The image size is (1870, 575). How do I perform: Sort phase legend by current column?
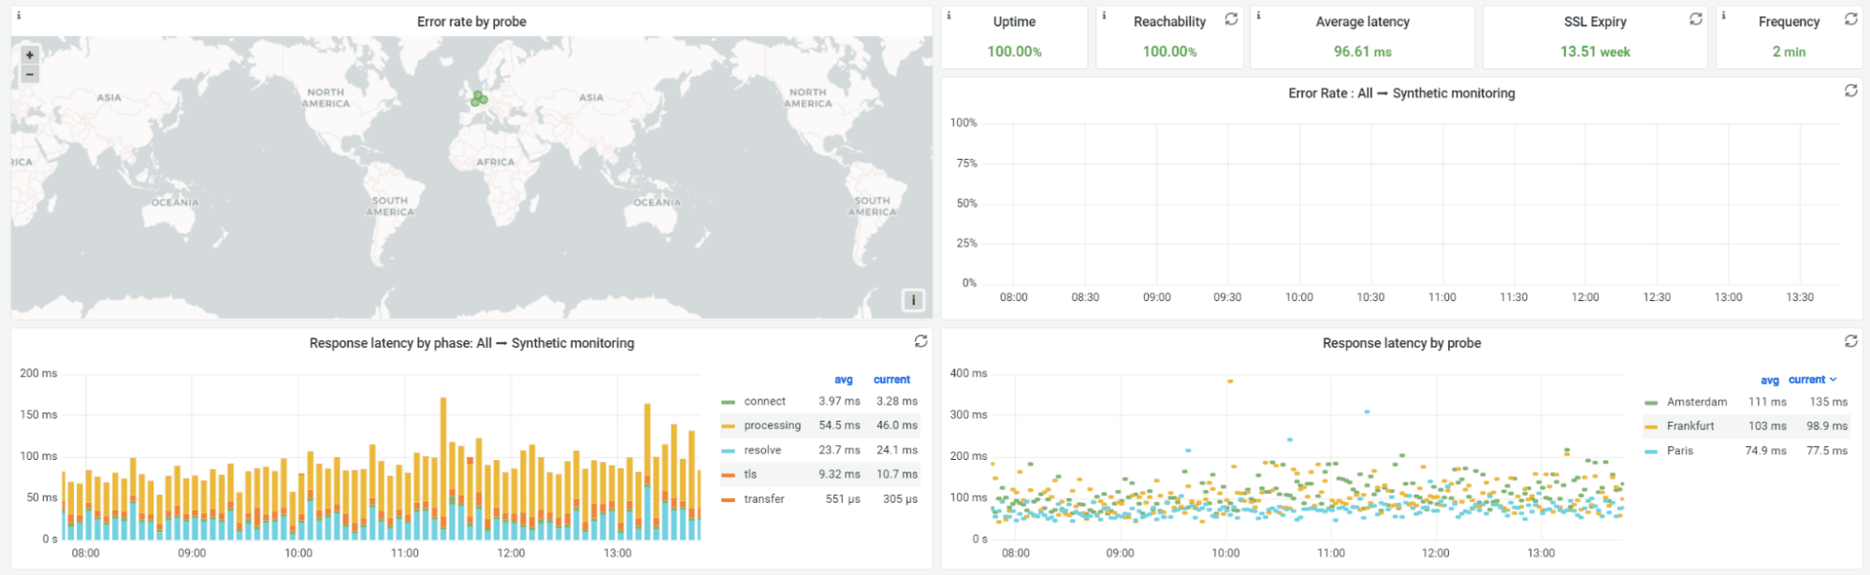pyautogui.click(x=892, y=380)
